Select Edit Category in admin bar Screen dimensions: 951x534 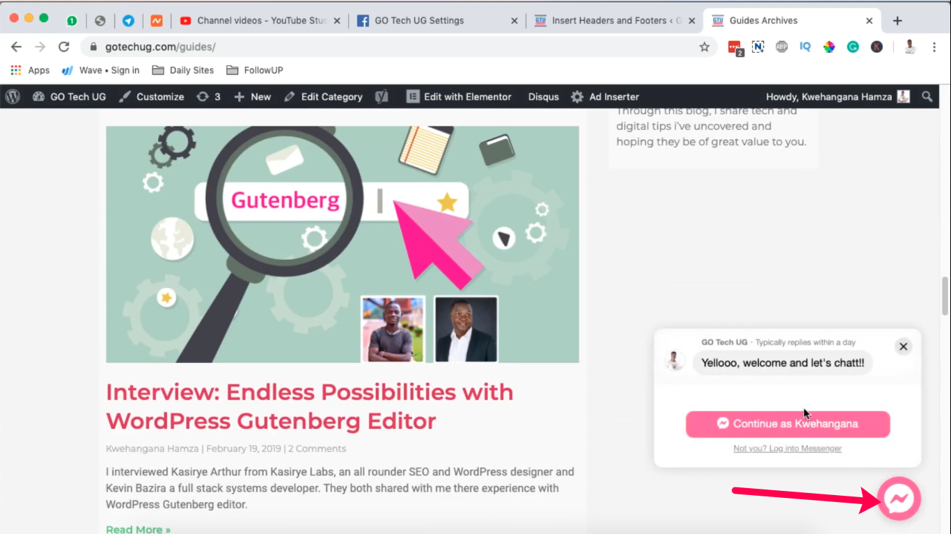click(323, 97)
